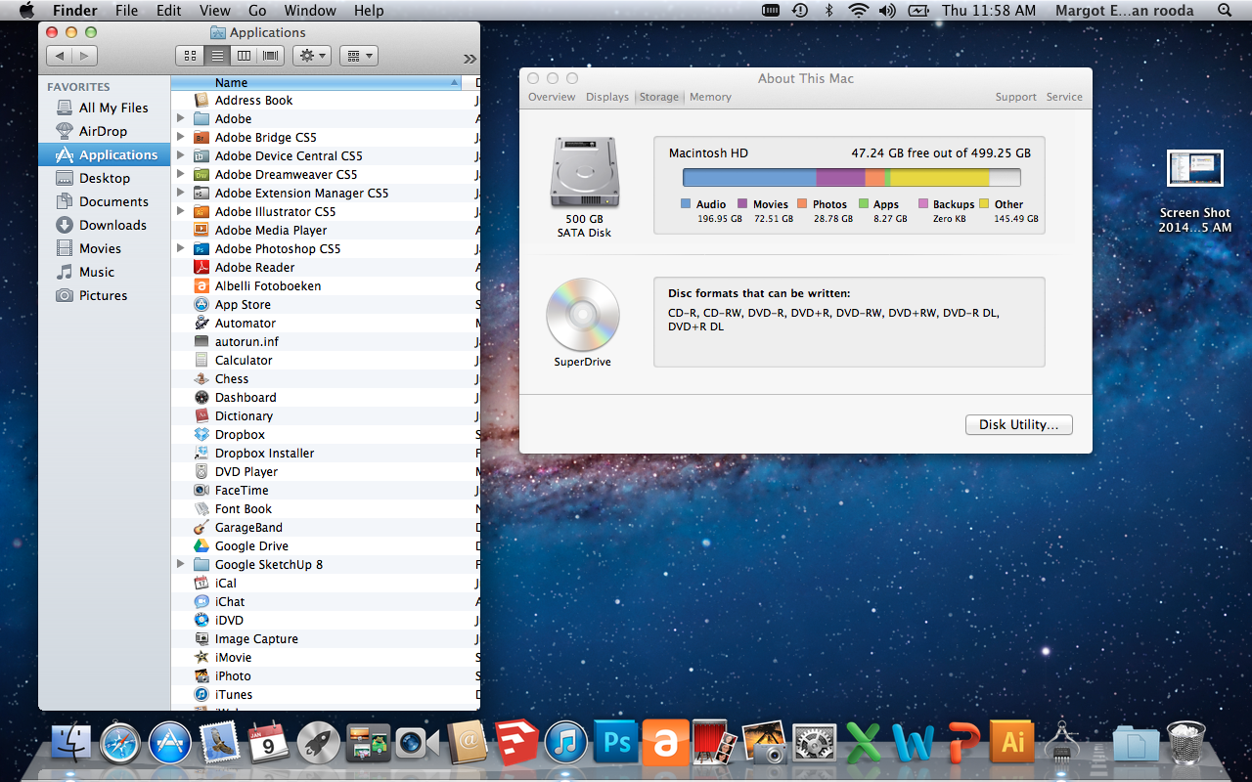Open iPhoto from the Dock

[x=765, y=744]
